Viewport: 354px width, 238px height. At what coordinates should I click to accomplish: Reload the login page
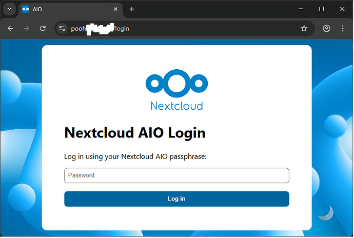43,28
